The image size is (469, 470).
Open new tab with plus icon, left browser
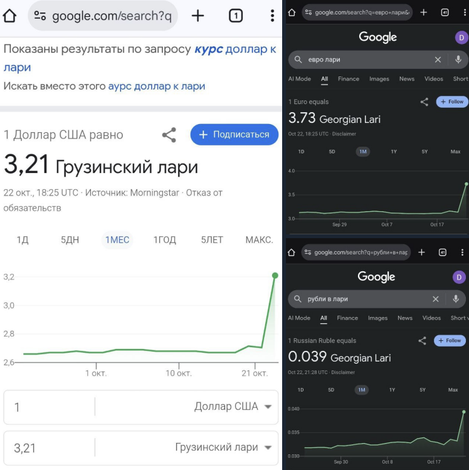198,16
